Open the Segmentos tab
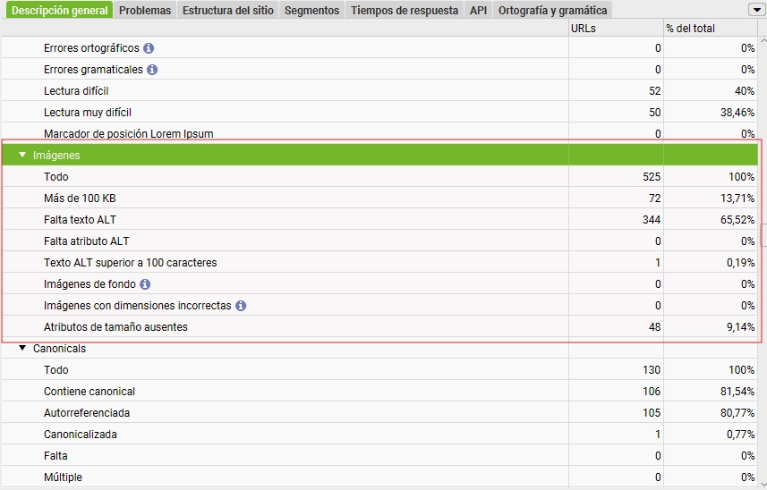The height and width of the screenshot is (490, 767). point(311,10)
